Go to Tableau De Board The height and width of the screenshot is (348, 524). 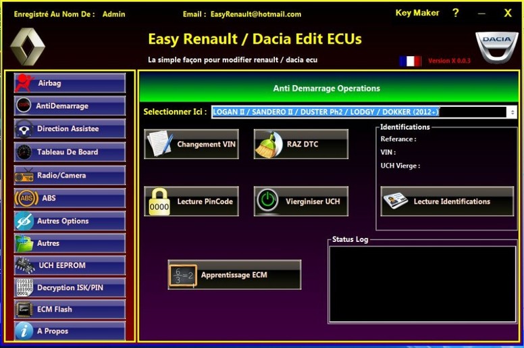coord(70,152)
